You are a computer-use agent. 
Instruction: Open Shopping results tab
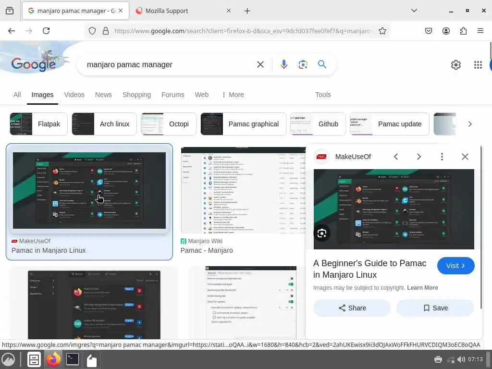pos(136,95)
